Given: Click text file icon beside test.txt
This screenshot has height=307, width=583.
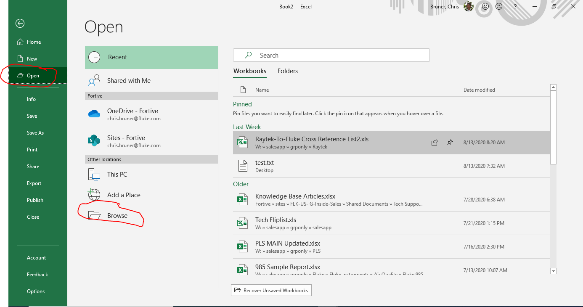Looking at the screenshot, I should pos(243,166).
